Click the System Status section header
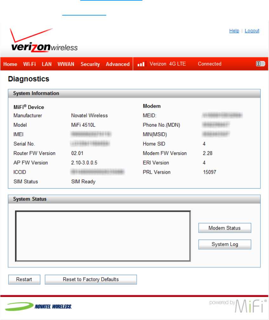 [x=134, y=199]
